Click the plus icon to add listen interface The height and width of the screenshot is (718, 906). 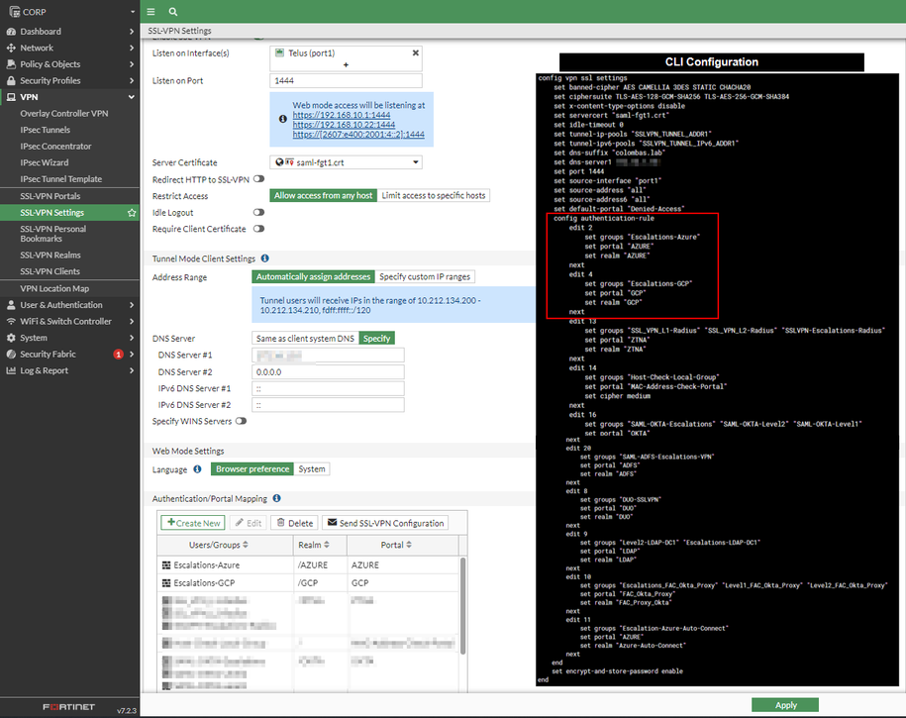point(345,64)
